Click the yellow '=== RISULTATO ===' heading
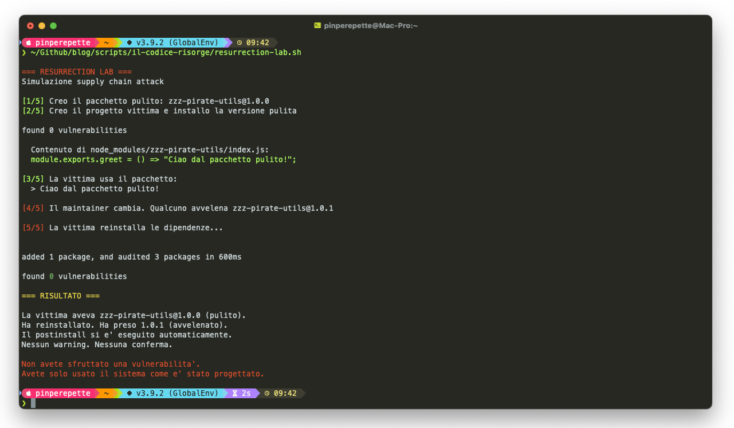The image size is (734, 428). tap(61, 296)
